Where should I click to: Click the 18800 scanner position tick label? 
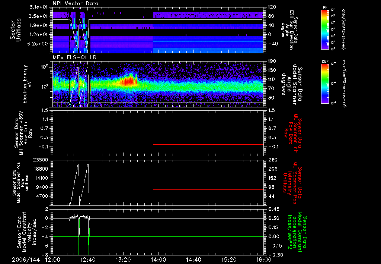point(40,169)
